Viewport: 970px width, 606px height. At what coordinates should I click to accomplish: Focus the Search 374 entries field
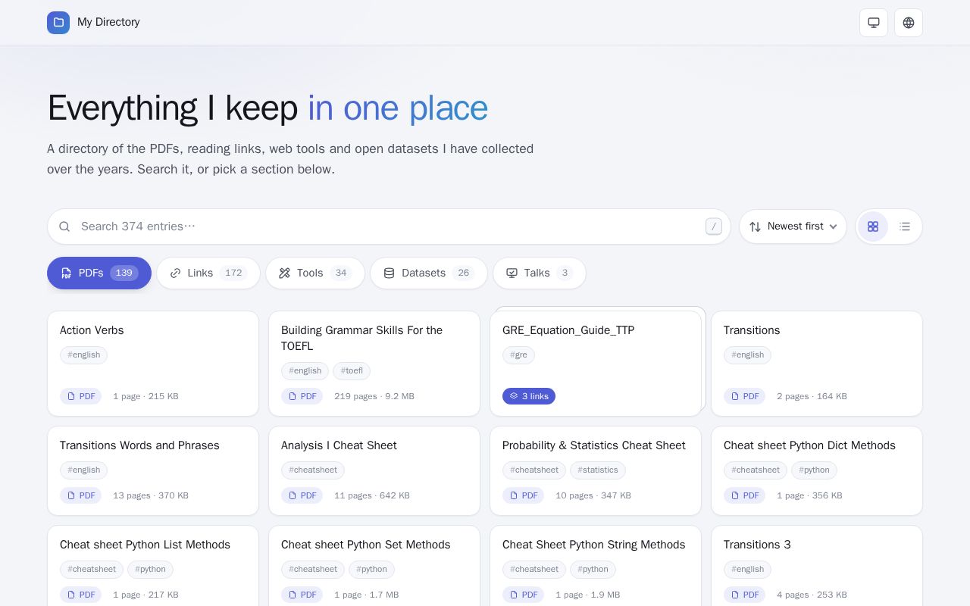(x=389, y=226)
